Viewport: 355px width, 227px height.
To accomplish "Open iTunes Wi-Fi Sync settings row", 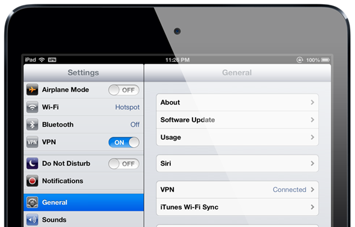I will (x=237, y=207).
